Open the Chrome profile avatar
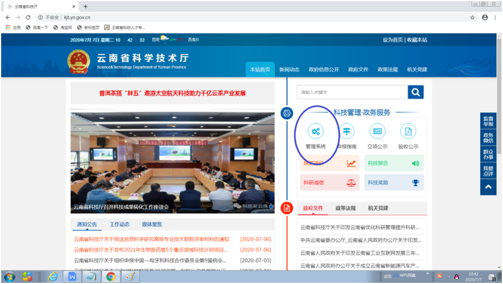 [485, 17]
